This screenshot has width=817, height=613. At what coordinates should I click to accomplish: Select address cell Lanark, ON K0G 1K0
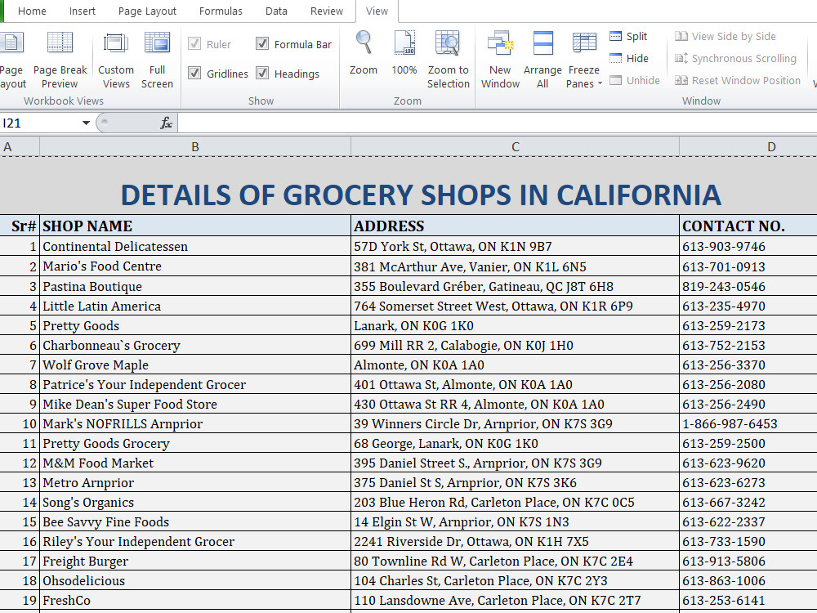coord(516,326)
